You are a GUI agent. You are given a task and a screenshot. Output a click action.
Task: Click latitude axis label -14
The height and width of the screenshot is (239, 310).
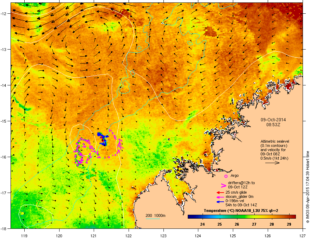(4, 85)
